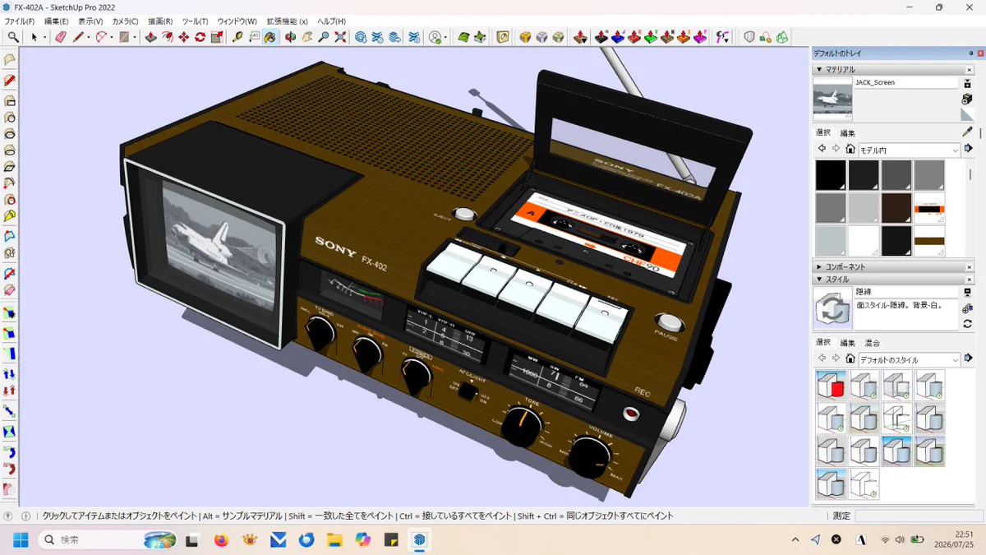Go to materials home library button

click(850, 150)
